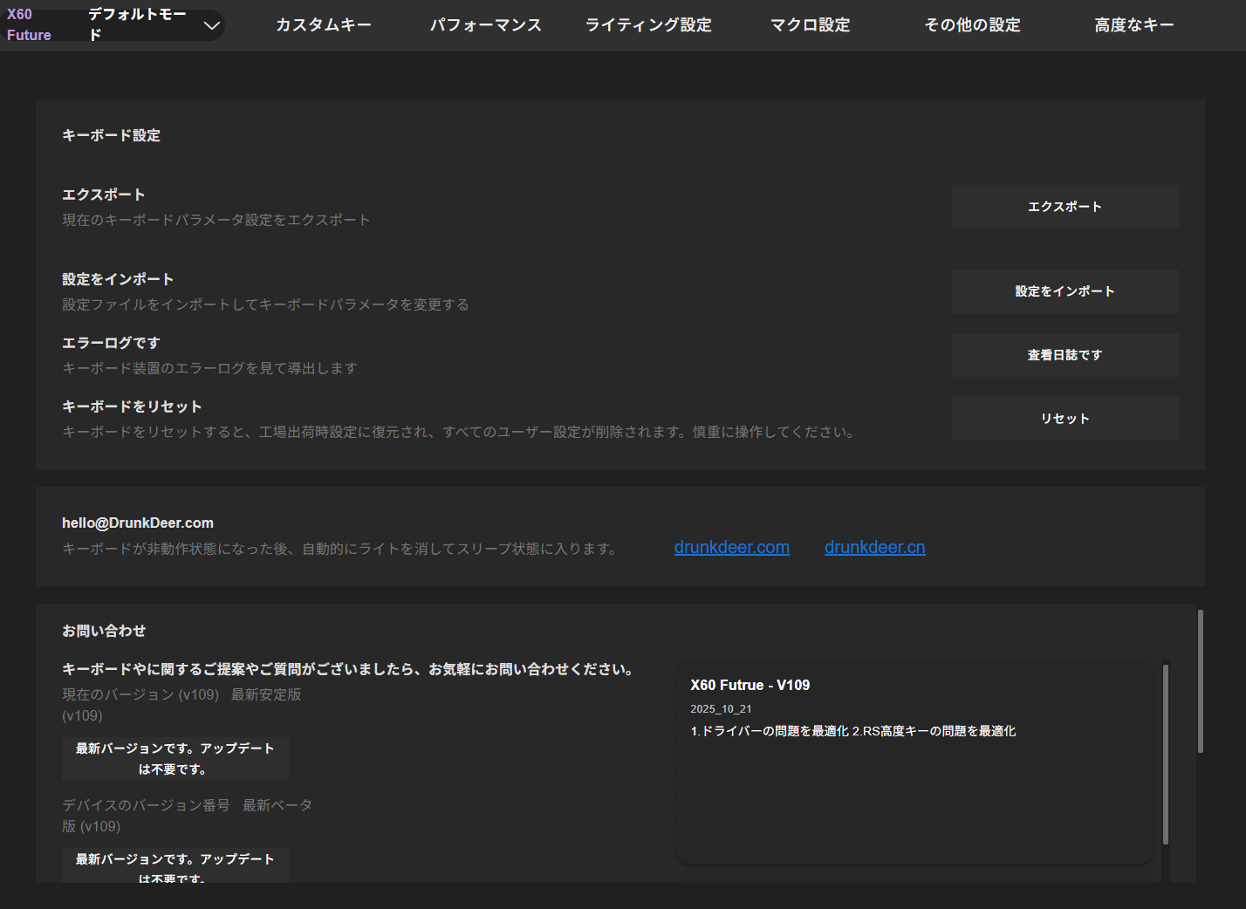
Task: Click the changelog panel's scrollbar
Action: point(1165,755)
